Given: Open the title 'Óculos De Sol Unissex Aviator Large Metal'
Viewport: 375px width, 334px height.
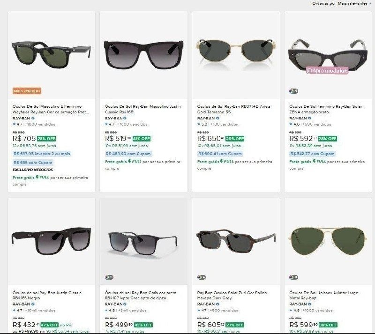Looking at the screenshot, I should point(323,295).
